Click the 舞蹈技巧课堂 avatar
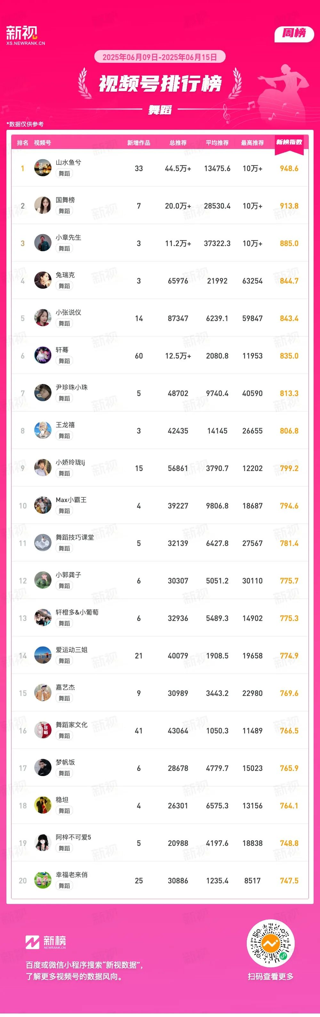 [43, 543]
